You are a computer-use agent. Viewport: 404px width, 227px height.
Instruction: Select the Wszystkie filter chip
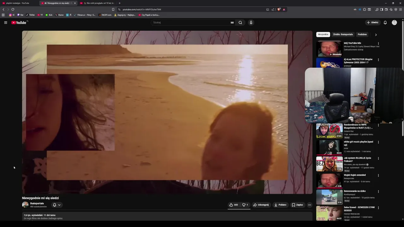pos(323,34)
